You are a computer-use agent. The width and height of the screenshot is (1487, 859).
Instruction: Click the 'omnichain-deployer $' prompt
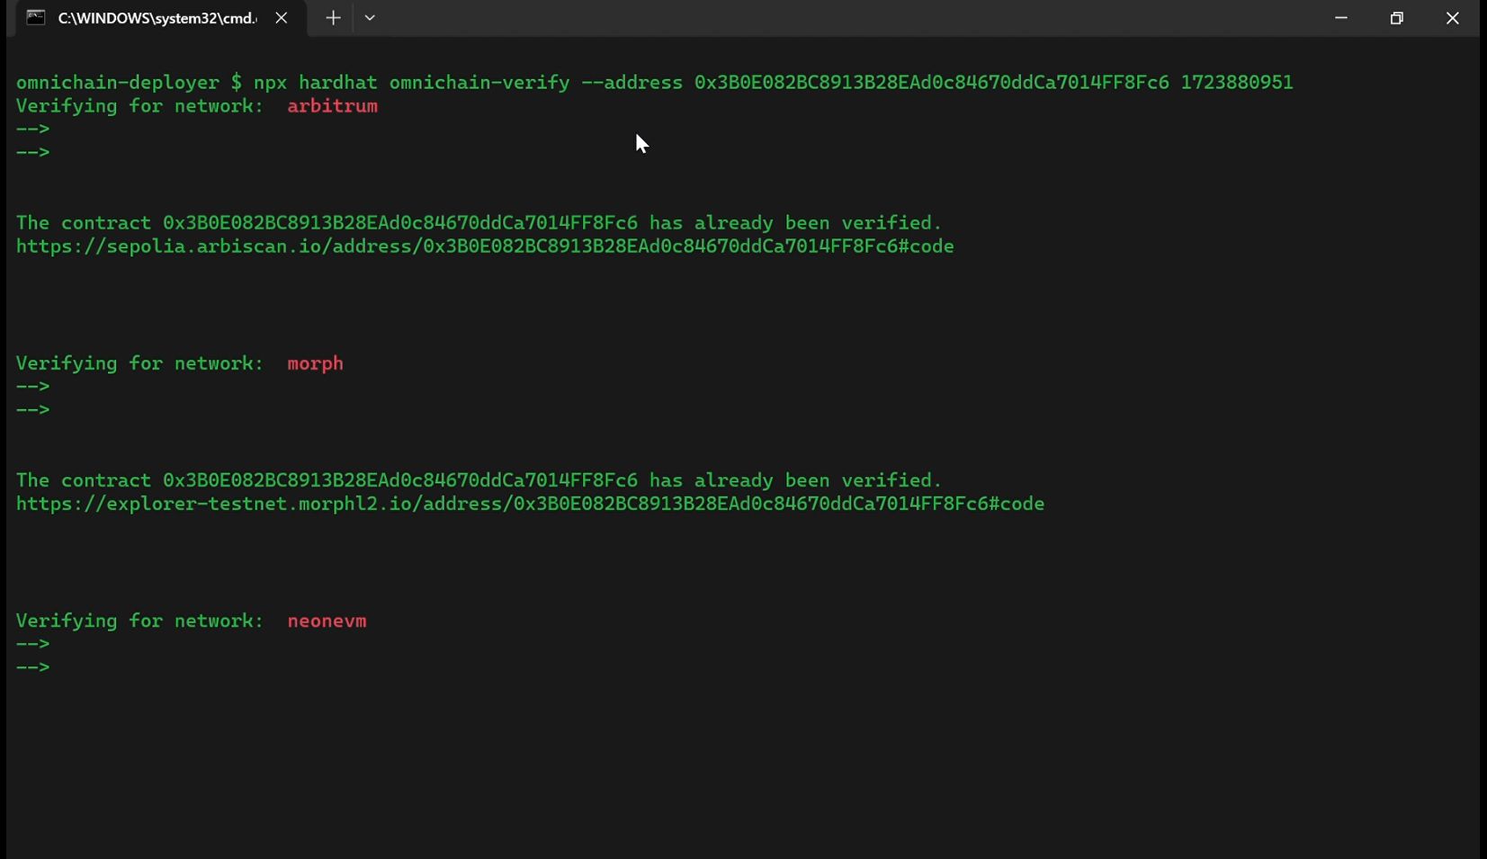(x=129, y=83)
